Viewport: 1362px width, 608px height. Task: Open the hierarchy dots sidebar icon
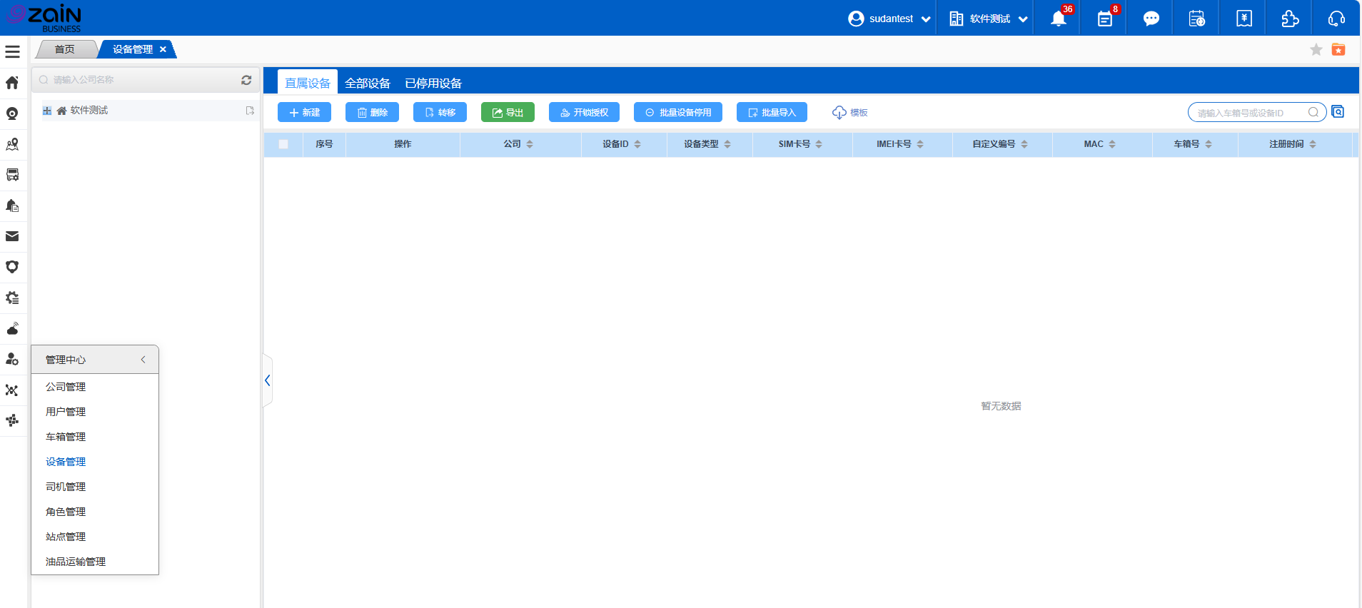click(12, 421)
